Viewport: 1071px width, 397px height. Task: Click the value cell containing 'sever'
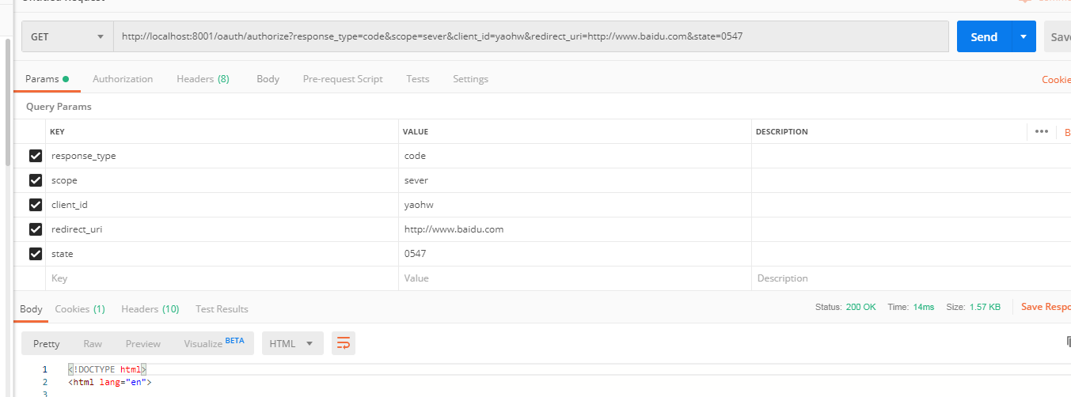575,180
